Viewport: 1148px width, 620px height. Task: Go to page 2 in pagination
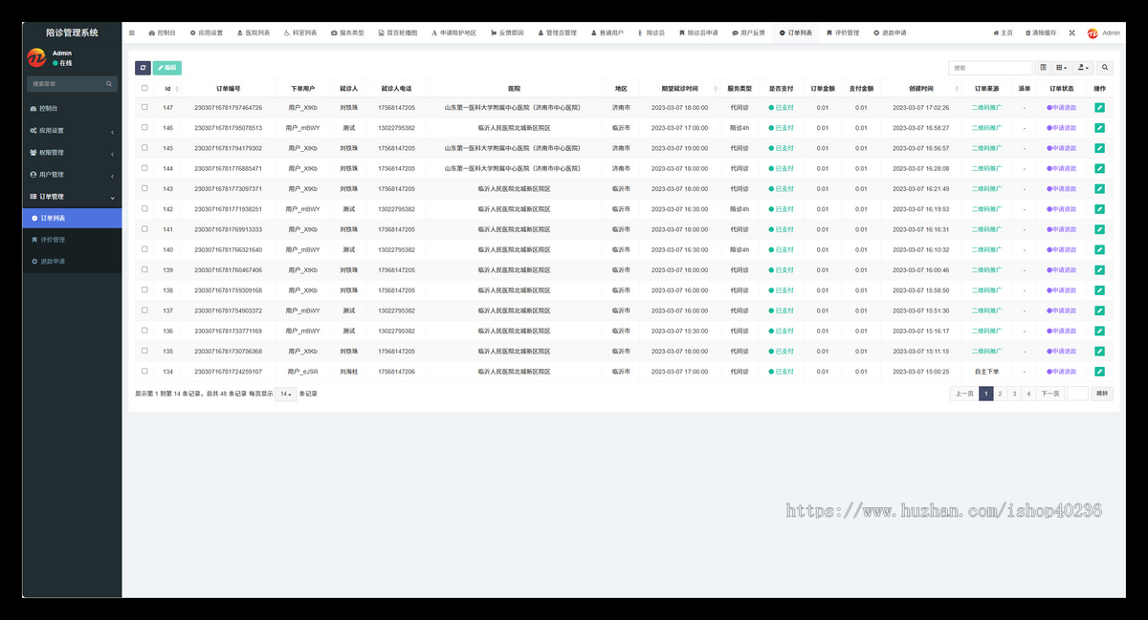(x=1000, y=394)
